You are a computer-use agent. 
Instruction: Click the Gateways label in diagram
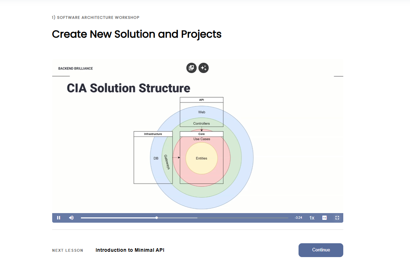(x=166, y=162)
